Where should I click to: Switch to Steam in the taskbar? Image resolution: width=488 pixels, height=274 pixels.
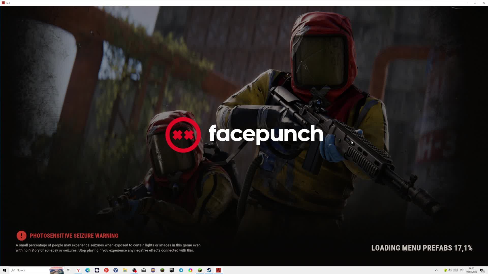[209, 270]
